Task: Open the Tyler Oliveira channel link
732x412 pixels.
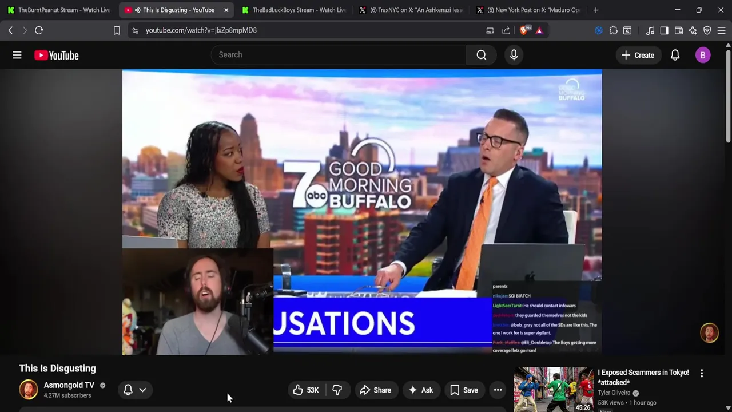Action: (614, 393)
